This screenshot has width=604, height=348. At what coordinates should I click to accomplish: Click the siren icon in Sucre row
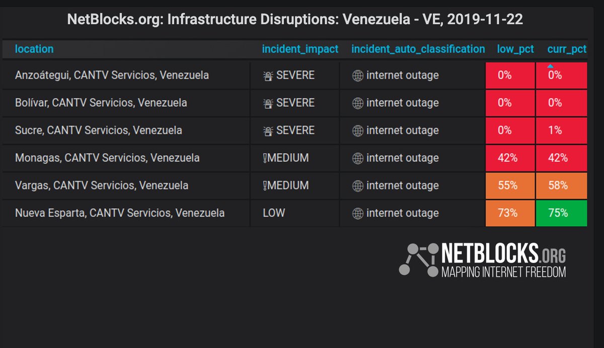pos(268,131)
